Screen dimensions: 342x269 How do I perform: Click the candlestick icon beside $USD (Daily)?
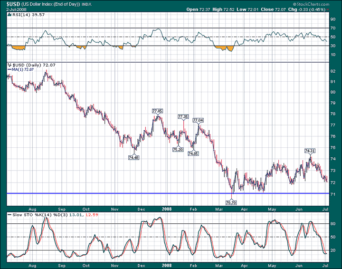click(9, 65)
